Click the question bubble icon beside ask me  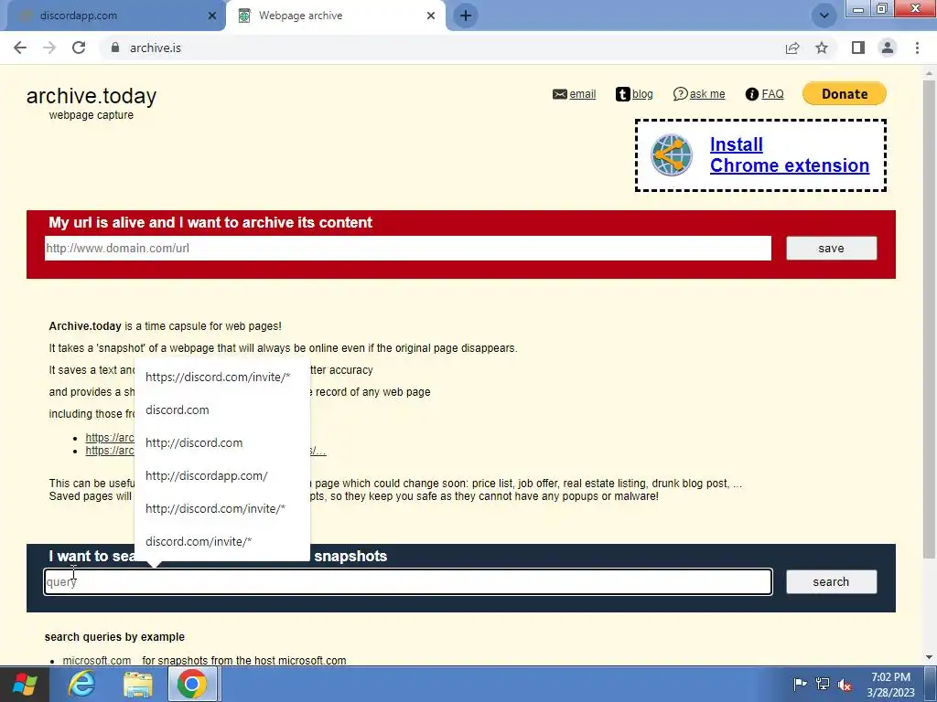[x=680, y=94]
